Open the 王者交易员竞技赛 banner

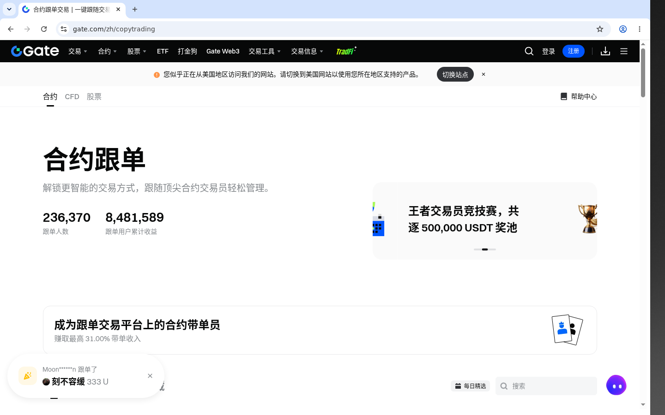coord(485,220)
